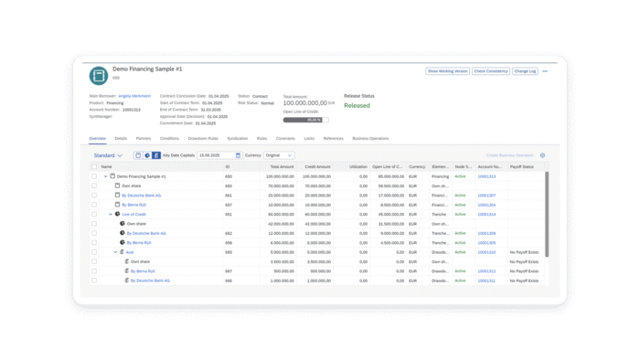Click the Line of Credit tranche row icon
This screenshot has height=360, width=640.
118,214
